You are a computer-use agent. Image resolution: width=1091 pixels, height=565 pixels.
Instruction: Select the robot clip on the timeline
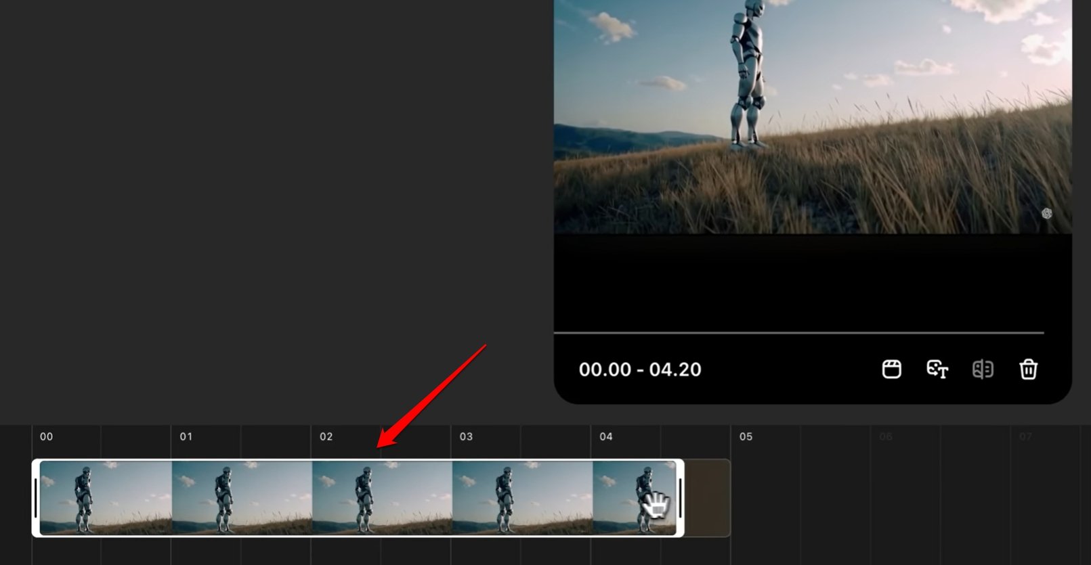(x=358, y=498)
